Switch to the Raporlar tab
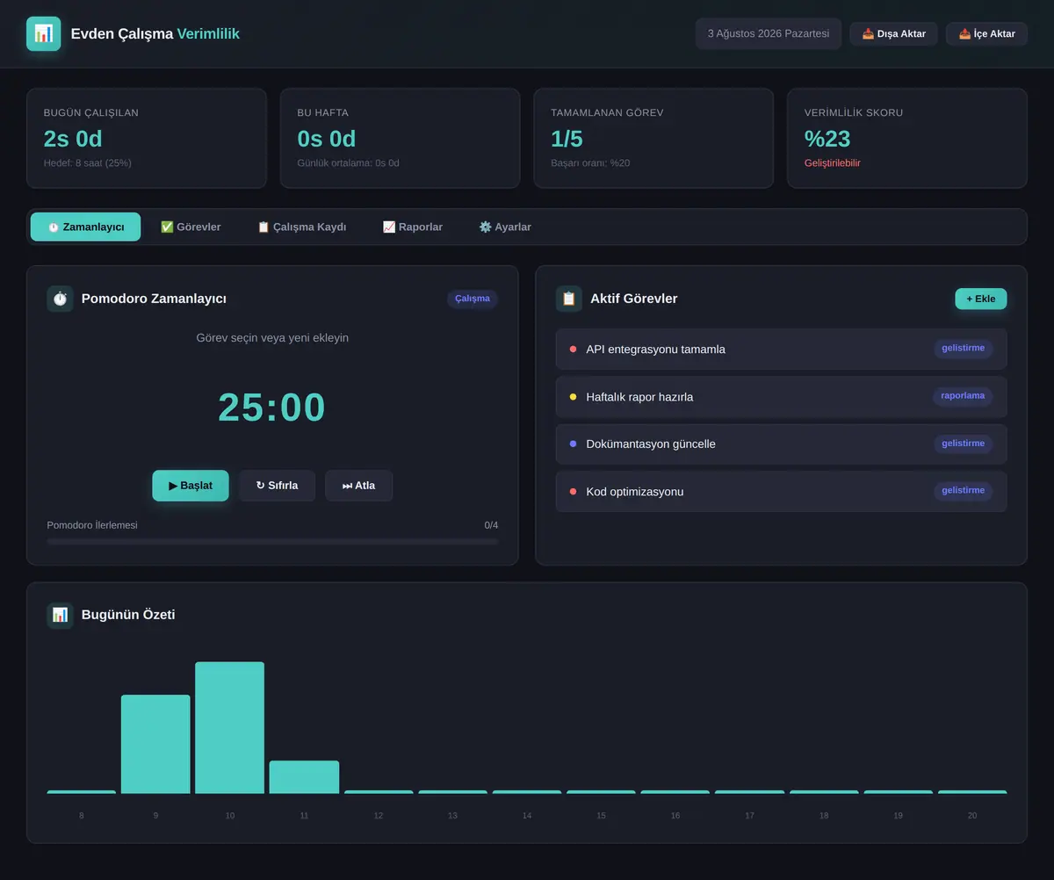The height and width of the screenshot is (880, 1054). click(413, 227)
